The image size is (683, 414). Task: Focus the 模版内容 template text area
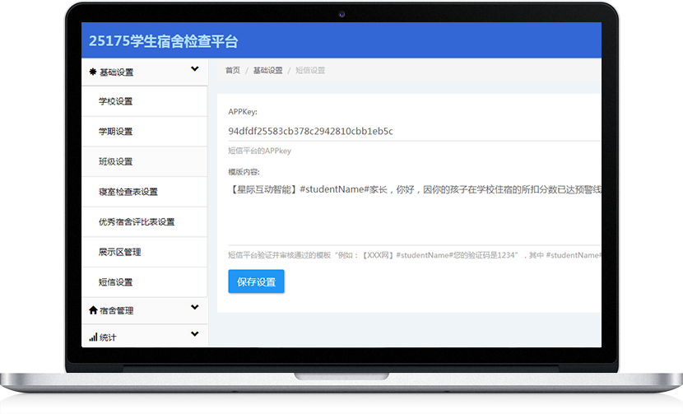pyautogui.click(x=411, y=214)
